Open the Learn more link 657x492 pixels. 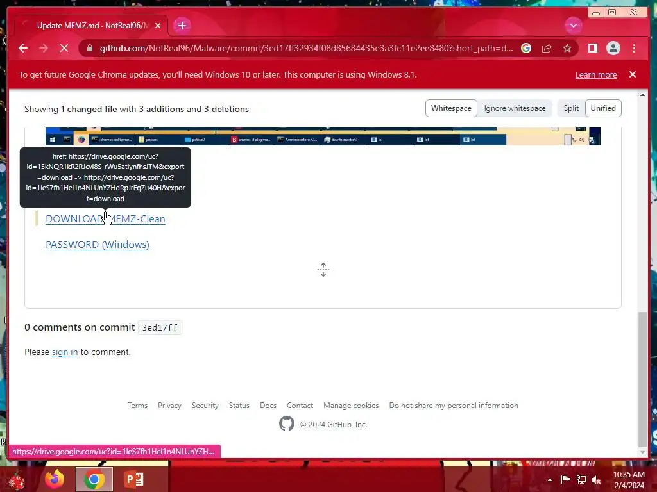point(596,74)
